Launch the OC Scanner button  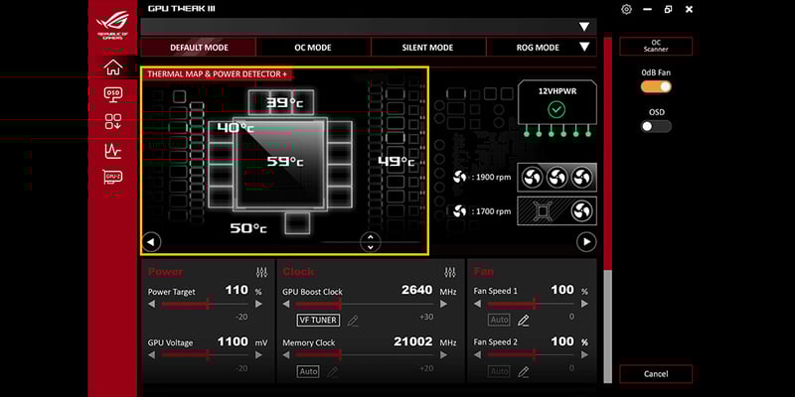tap(656, 47)
